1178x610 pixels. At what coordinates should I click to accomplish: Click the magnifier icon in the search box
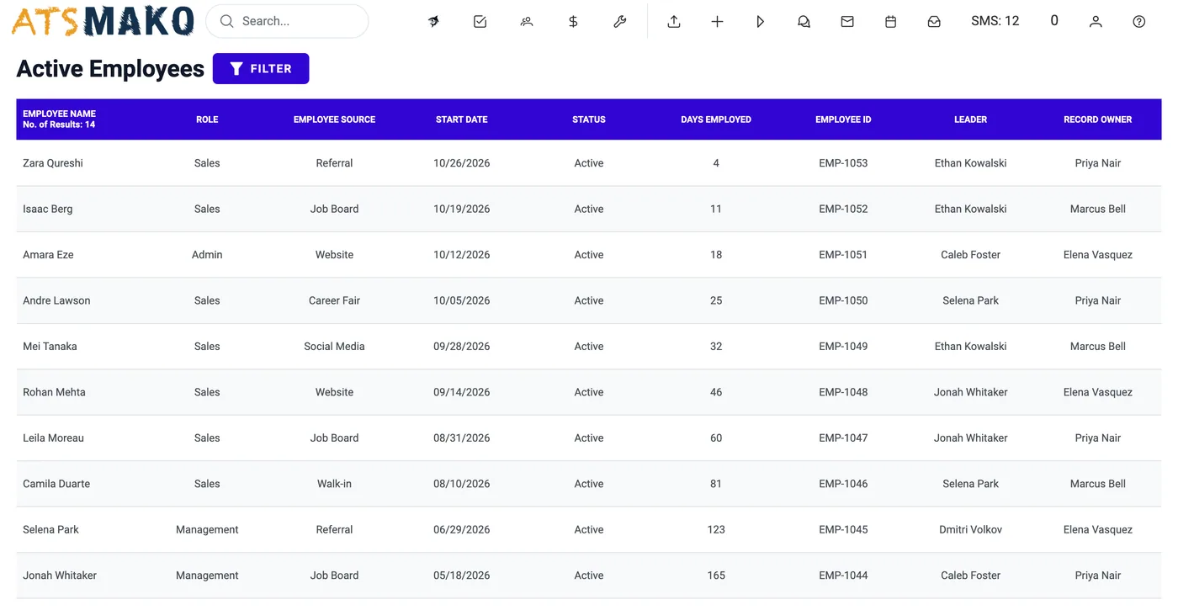[226, 22]
